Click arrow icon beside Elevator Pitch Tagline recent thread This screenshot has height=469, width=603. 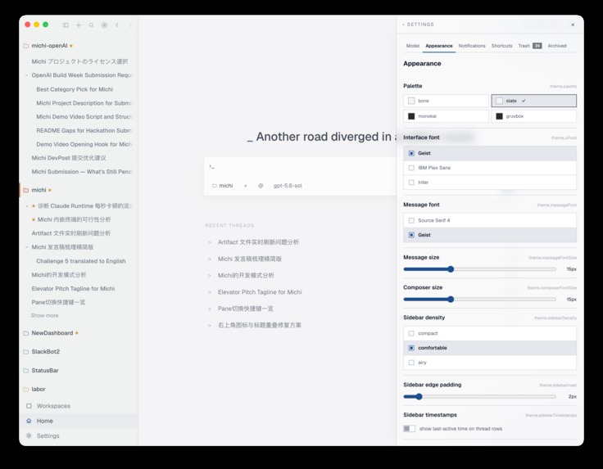(209, 292)
